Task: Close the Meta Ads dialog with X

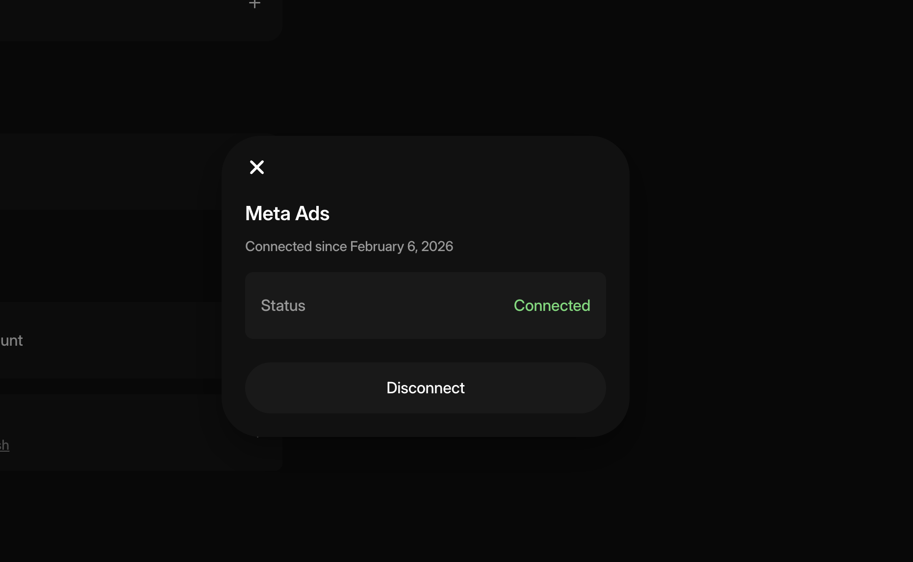Action: [256, 167]
